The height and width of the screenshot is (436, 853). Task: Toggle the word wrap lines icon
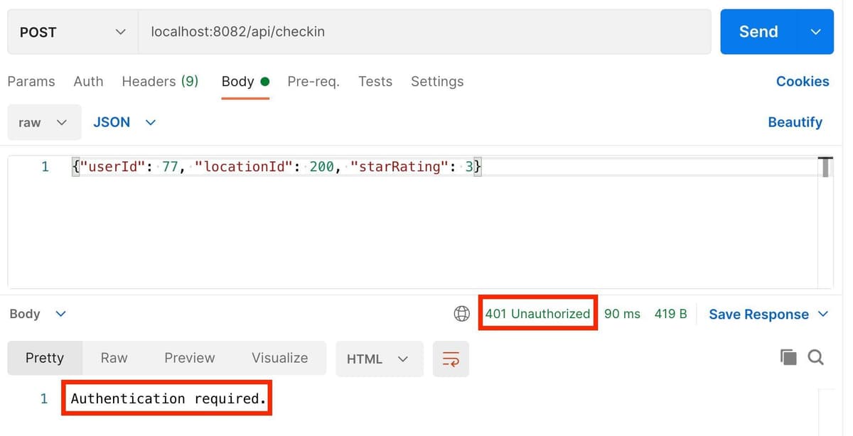451,359
